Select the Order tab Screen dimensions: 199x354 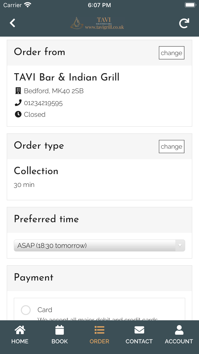[100, 335]
